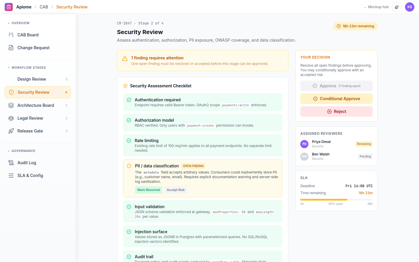This screenshot has height=262, width=419.
Task: Click the check icon for Injection surface
Action: [129, 232]
